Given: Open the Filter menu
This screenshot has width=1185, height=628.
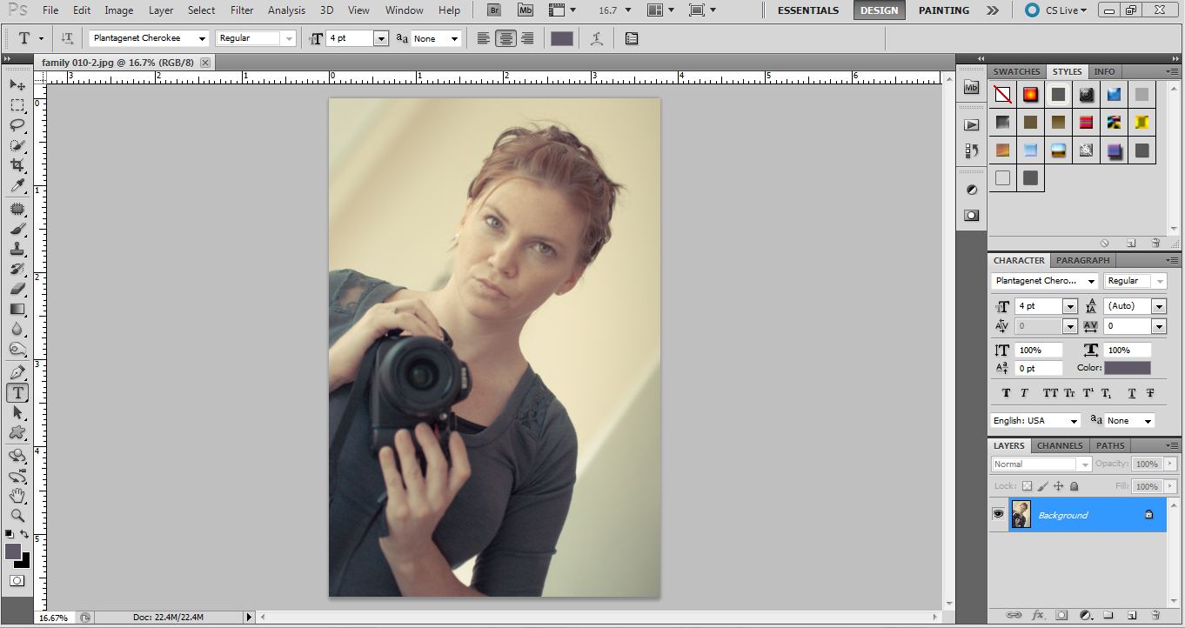Looking at the screenshot, I should click(x=242, y=10).
